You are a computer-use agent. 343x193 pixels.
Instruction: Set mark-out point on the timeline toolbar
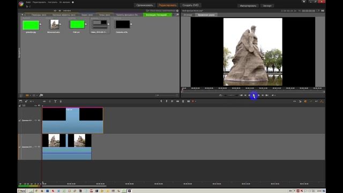pos(167,101)
